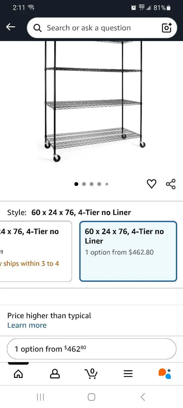Open the Android recent apps button
This screenshot has width=183, height=408.
[x=40, y=397]
